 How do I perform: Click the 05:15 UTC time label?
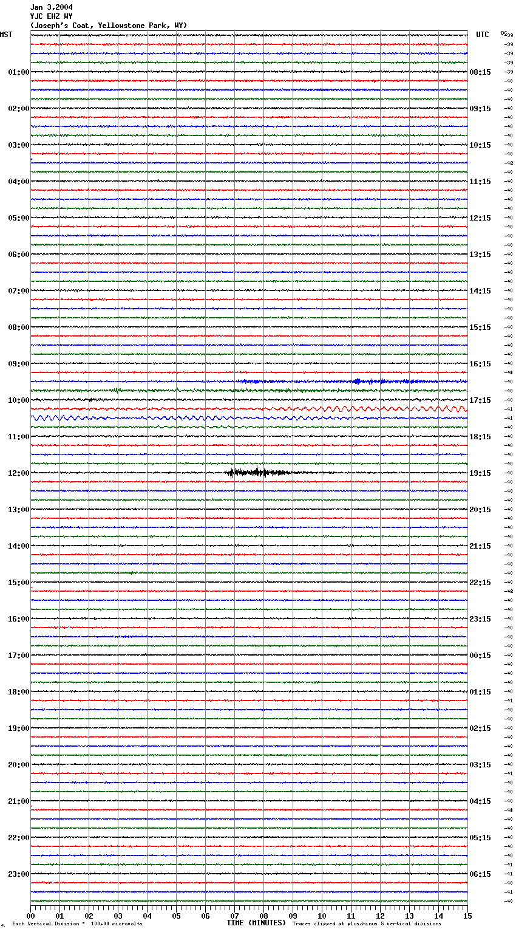(480, 838)
